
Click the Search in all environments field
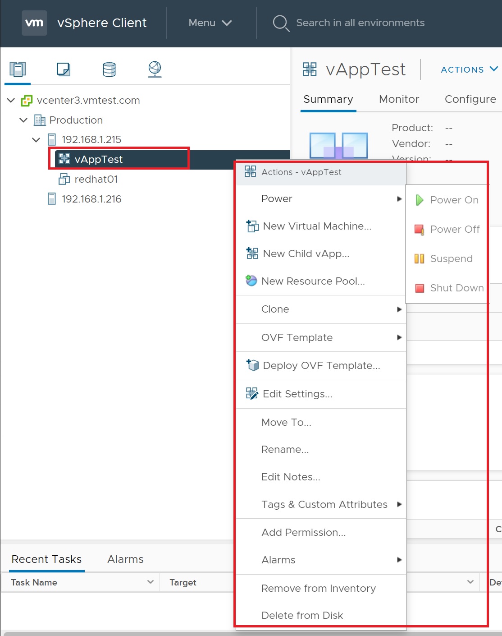[360, 23]
